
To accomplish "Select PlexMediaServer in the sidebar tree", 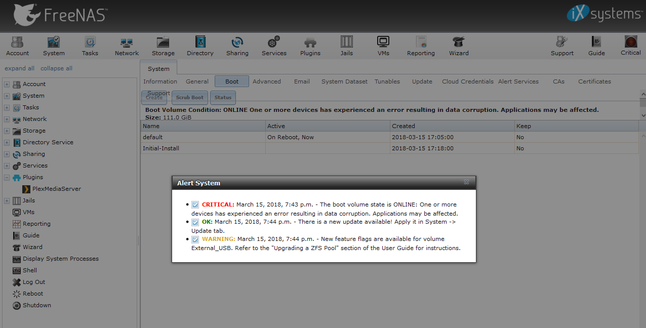I will 51,189.
